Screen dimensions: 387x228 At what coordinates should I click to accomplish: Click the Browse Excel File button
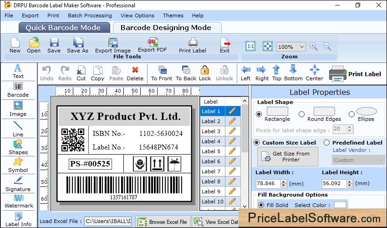pyautogui.click(x=163, y=222)
